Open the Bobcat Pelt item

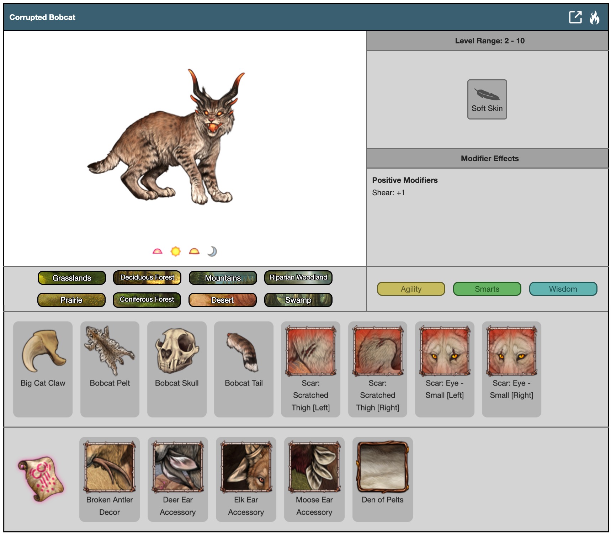pos(110,351)
